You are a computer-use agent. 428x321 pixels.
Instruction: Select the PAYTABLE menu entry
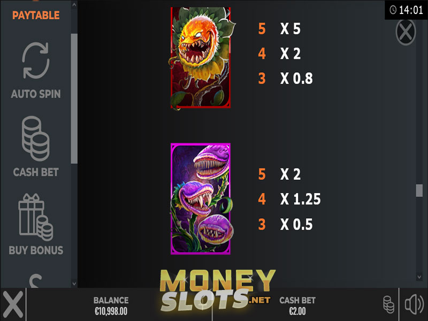coord(36,16)
